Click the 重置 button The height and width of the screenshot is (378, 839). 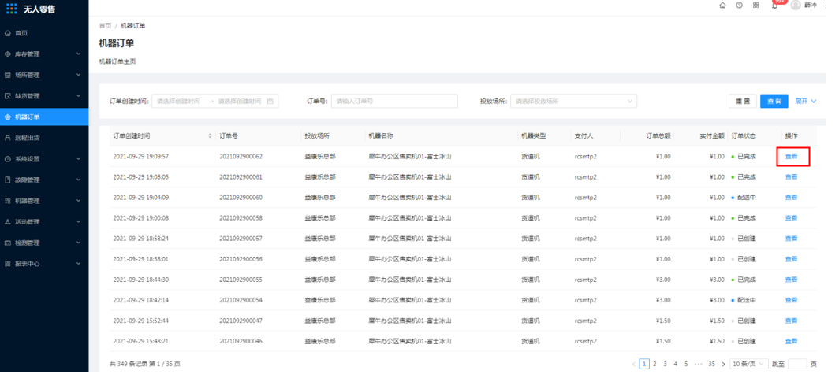click(743, 101)
